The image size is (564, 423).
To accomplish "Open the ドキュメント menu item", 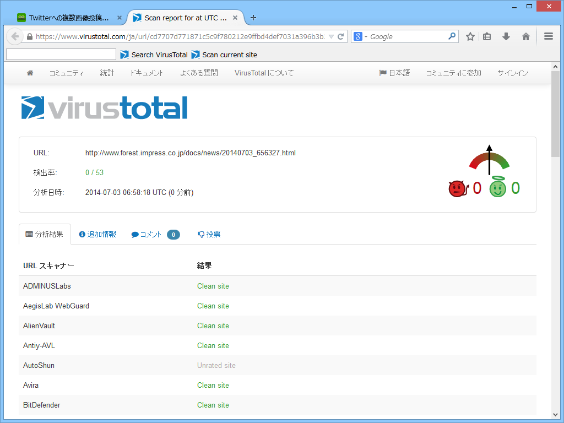I will (147, 73).
